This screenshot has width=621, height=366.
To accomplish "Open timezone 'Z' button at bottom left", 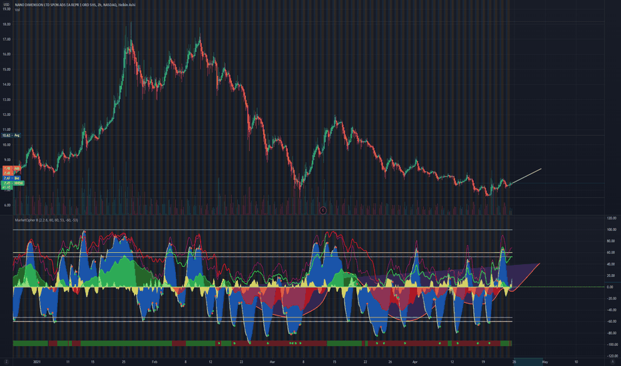I will (x=6, y=361).
